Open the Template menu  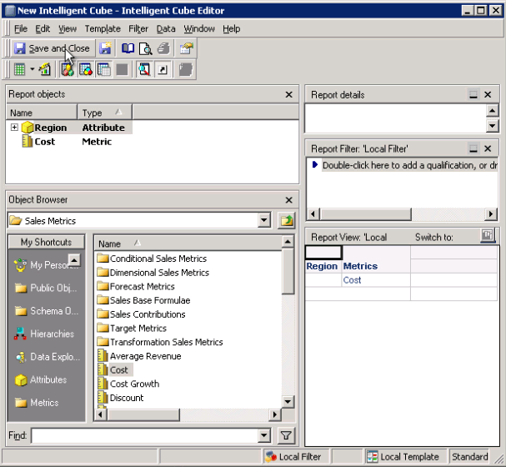click(x=103, y=28)
